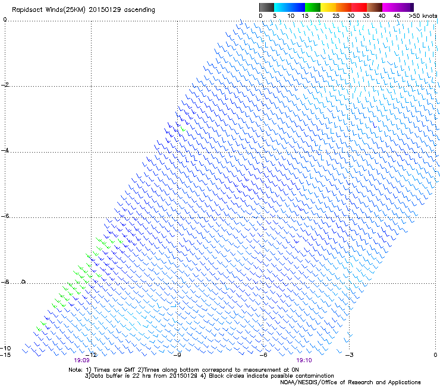The image size is (440, 386).
Task: Click the word 'ascending' in the title
Action: (140, 10)
